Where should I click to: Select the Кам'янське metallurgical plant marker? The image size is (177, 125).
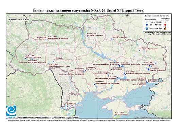point(119,66)
